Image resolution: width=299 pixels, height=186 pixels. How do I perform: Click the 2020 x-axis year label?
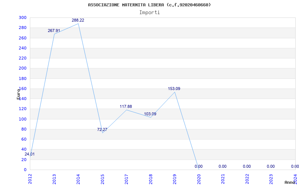tap(199, 179)
